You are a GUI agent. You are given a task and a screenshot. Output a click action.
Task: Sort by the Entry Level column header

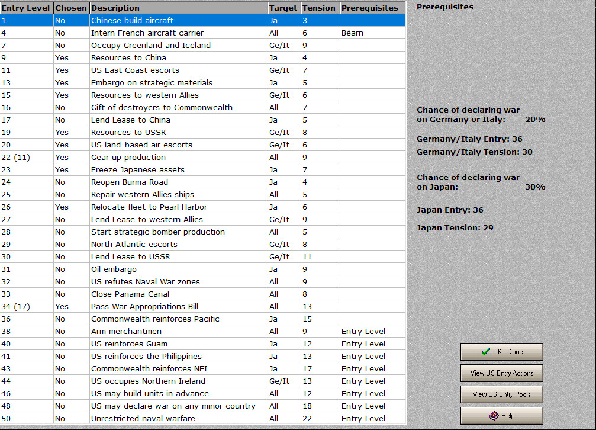(27, 8)
